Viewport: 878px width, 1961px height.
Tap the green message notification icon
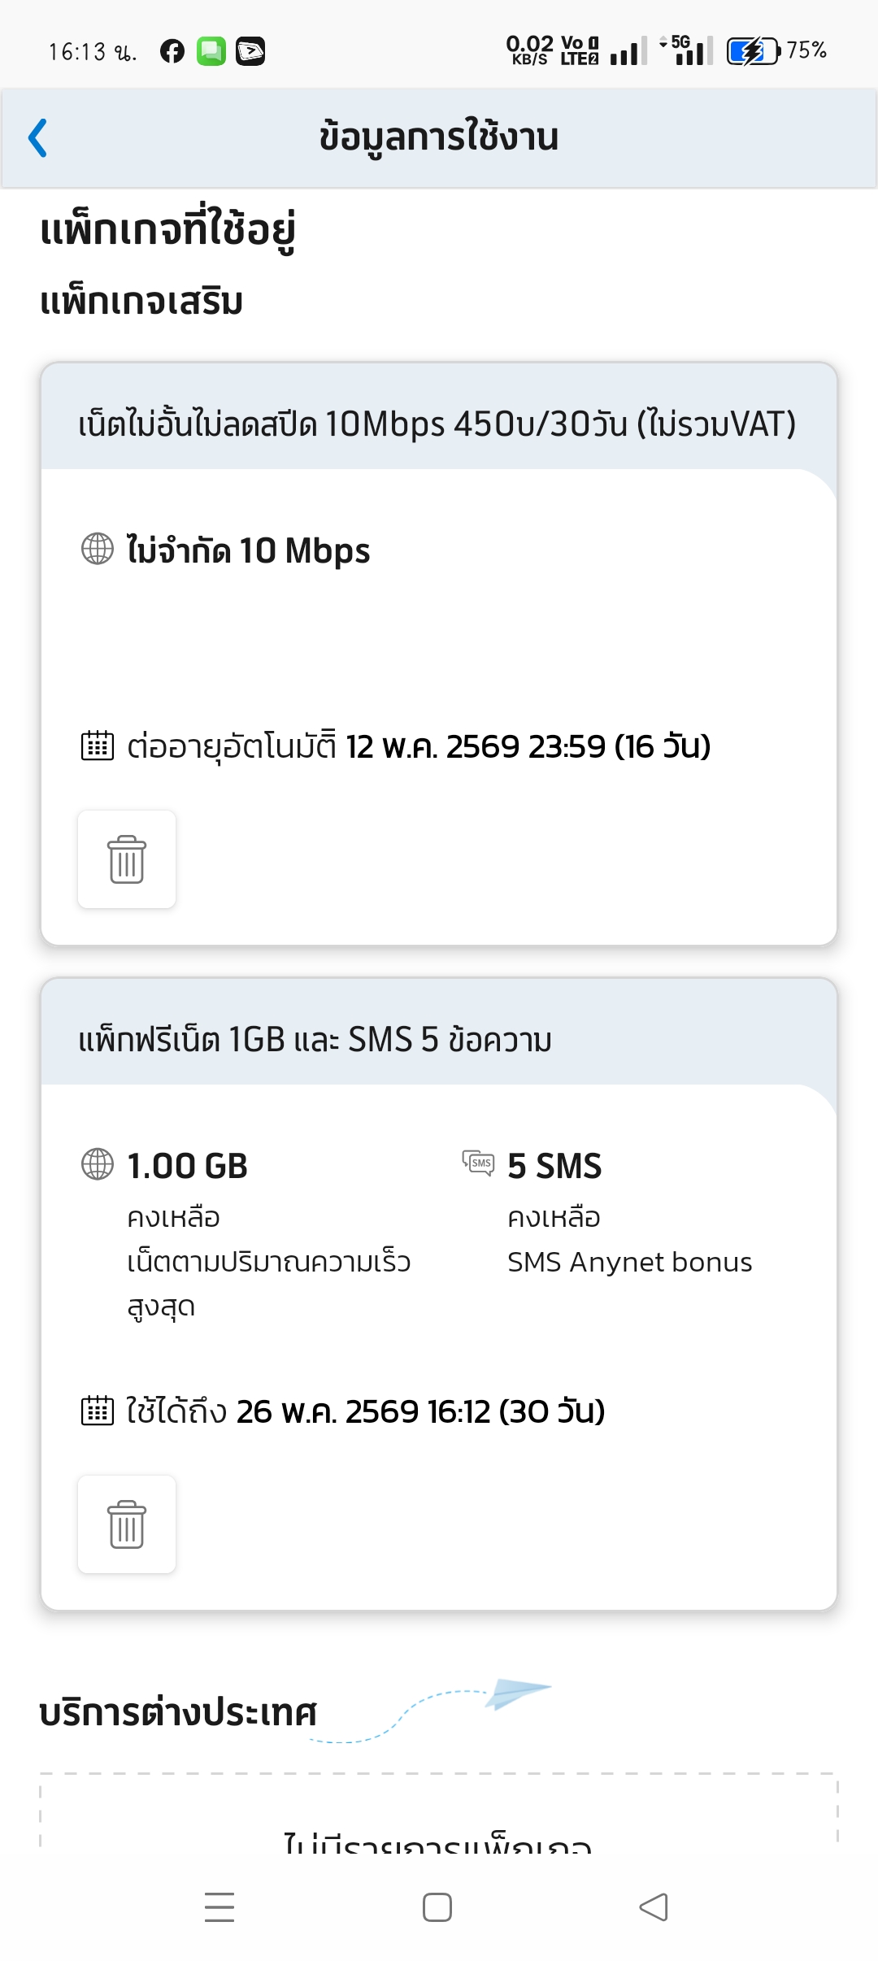tap(211, 51)
